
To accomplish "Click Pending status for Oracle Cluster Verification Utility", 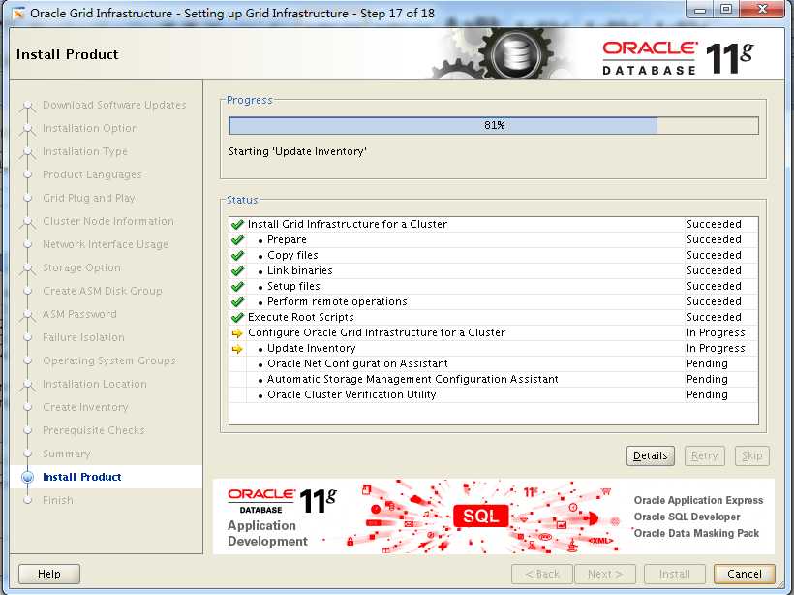I will pos(707,394).
